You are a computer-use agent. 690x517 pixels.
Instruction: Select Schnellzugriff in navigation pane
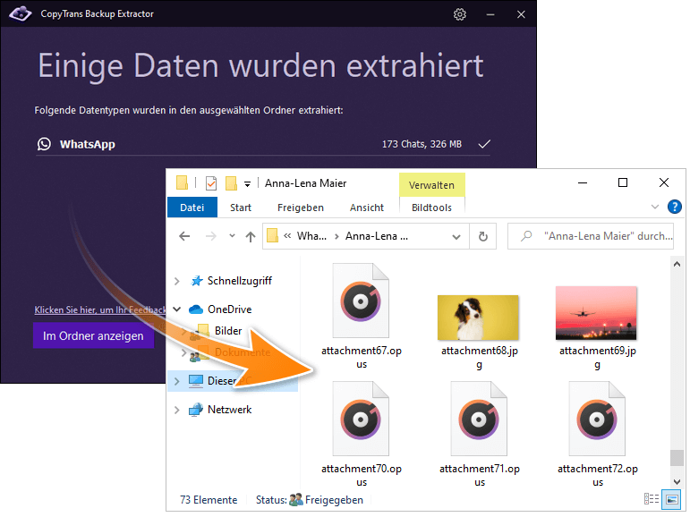[239, 281]
